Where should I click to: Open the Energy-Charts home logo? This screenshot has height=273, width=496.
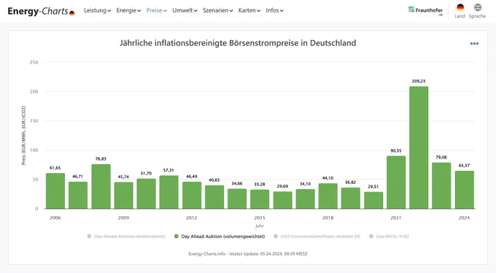coord(41,11)
